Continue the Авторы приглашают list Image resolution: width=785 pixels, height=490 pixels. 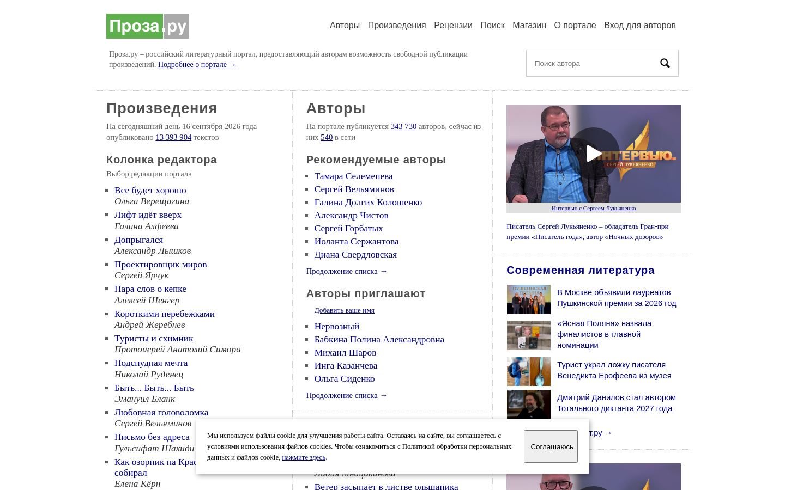(x=347, y=395)
